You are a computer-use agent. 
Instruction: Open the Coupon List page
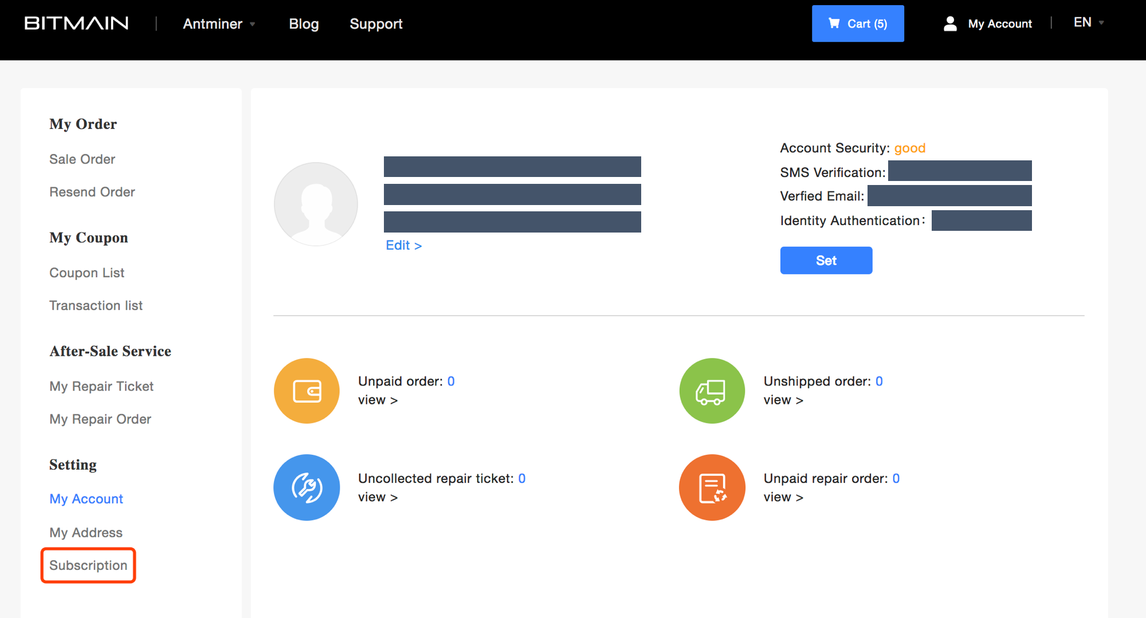tap(87, 273)
